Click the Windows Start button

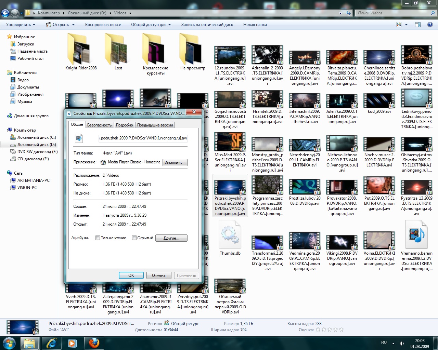click(x=9, y=343)
